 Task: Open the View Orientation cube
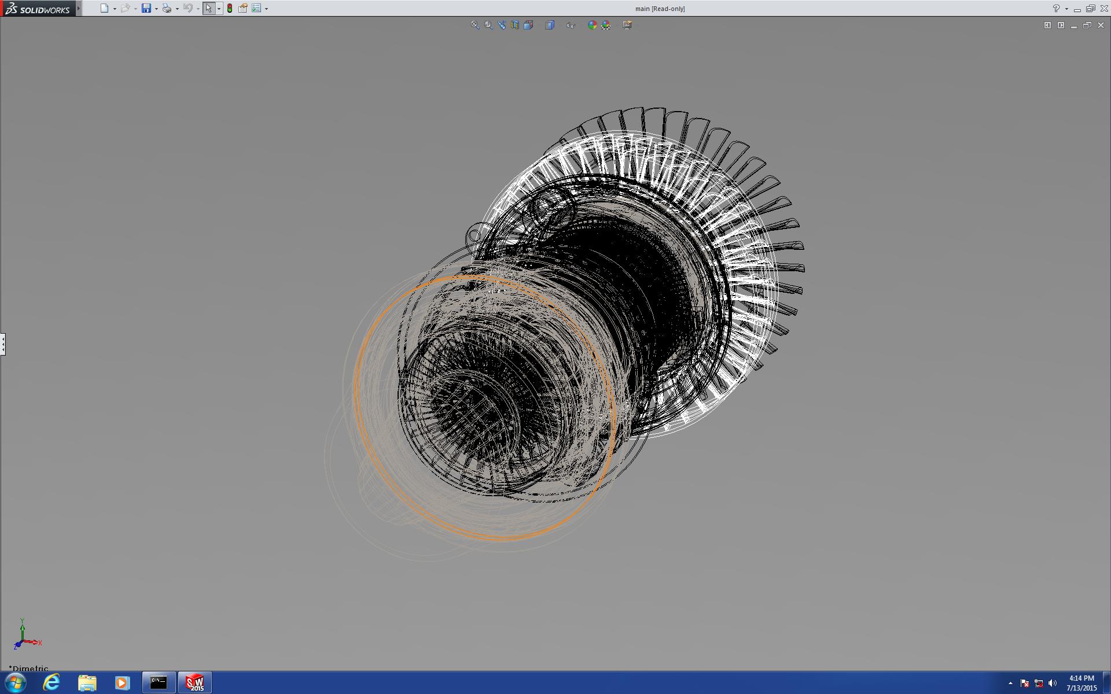coord(528,25)
